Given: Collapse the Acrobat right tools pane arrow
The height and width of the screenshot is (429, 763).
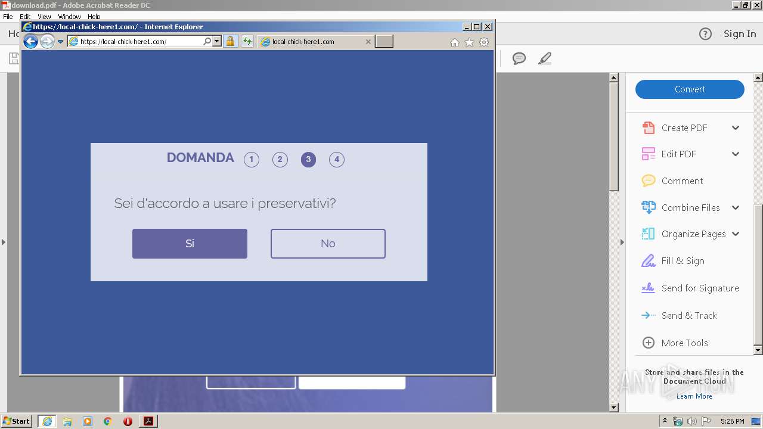Looking at the screenshot, I should coord(622,242).
